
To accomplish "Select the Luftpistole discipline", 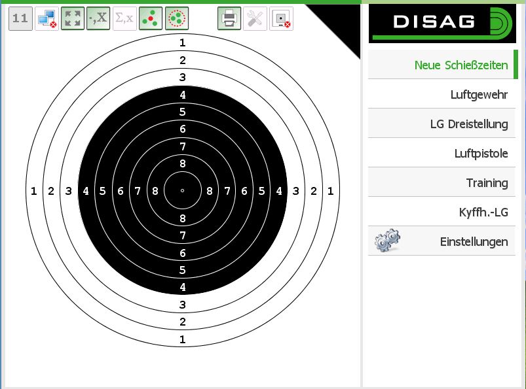I will [481, 153].
